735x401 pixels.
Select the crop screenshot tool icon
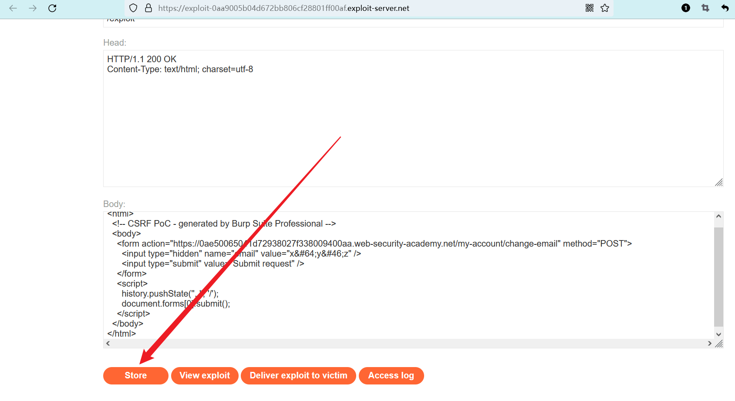pyautogui.click(x=705, y=8)
